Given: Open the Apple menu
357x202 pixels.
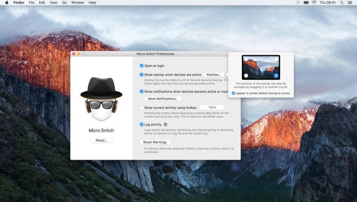Looking at the screenshot, I should [6, 3].
